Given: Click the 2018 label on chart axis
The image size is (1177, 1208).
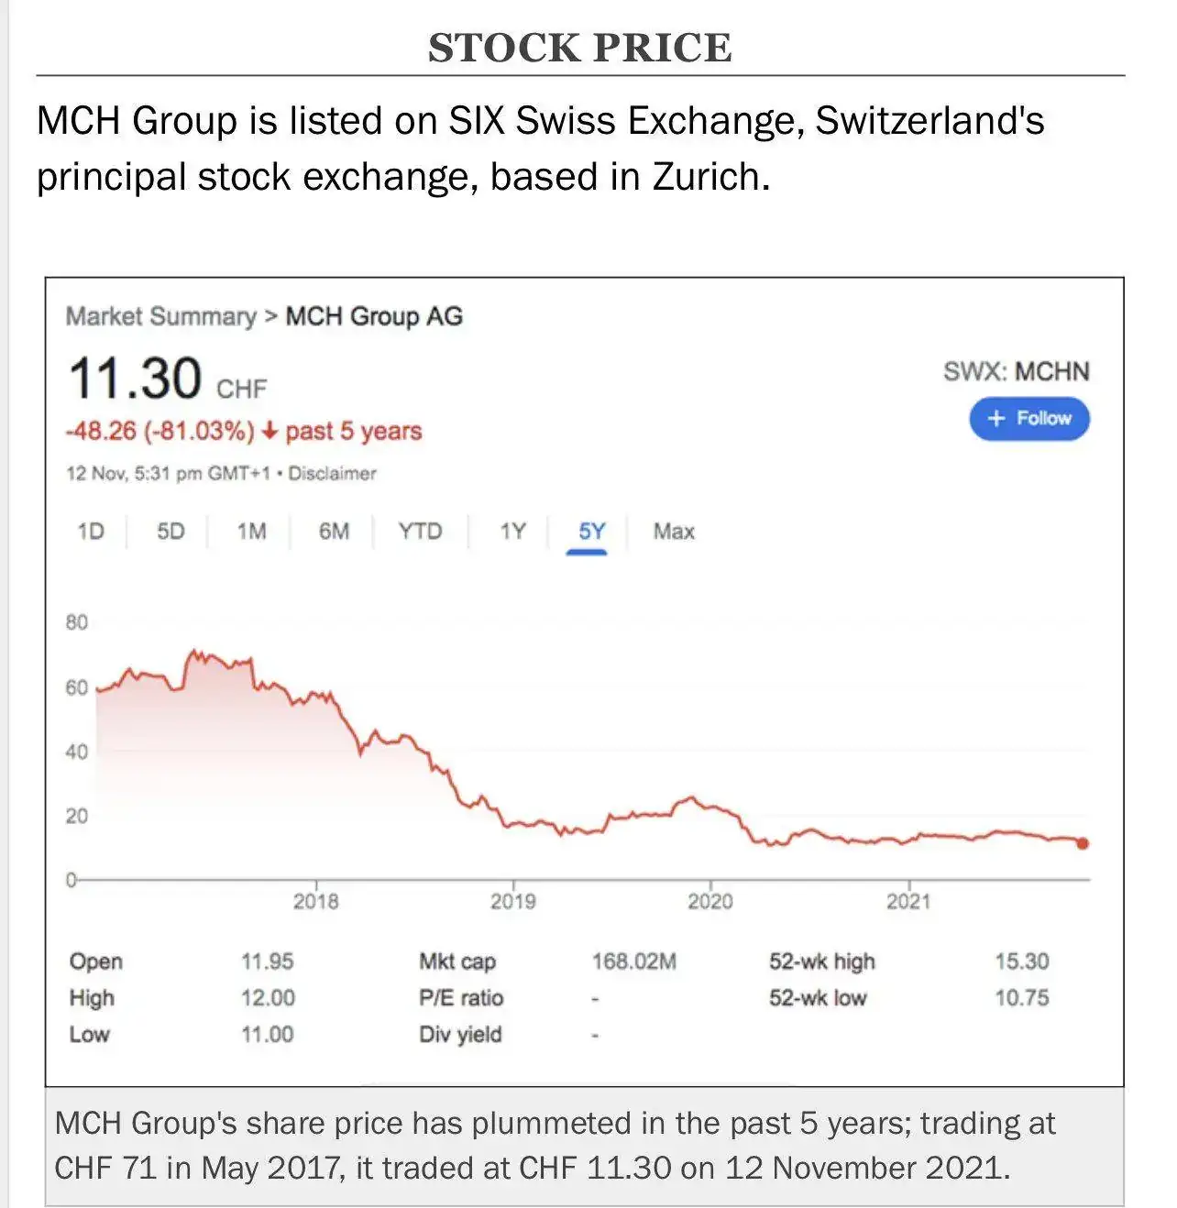Looking at the screenshot, I should point(315,902).
